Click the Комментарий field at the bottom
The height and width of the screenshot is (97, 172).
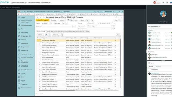tap(78, 94)
